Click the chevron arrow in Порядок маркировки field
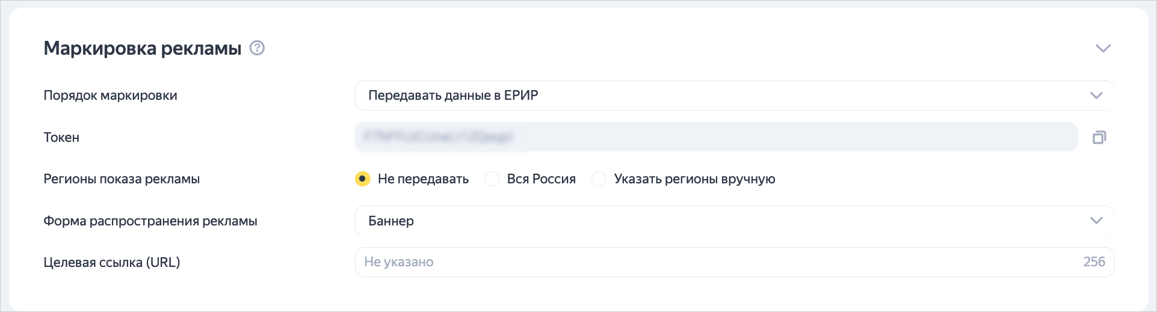Screen dimensions: 1157x312 tap(1096, 96)
